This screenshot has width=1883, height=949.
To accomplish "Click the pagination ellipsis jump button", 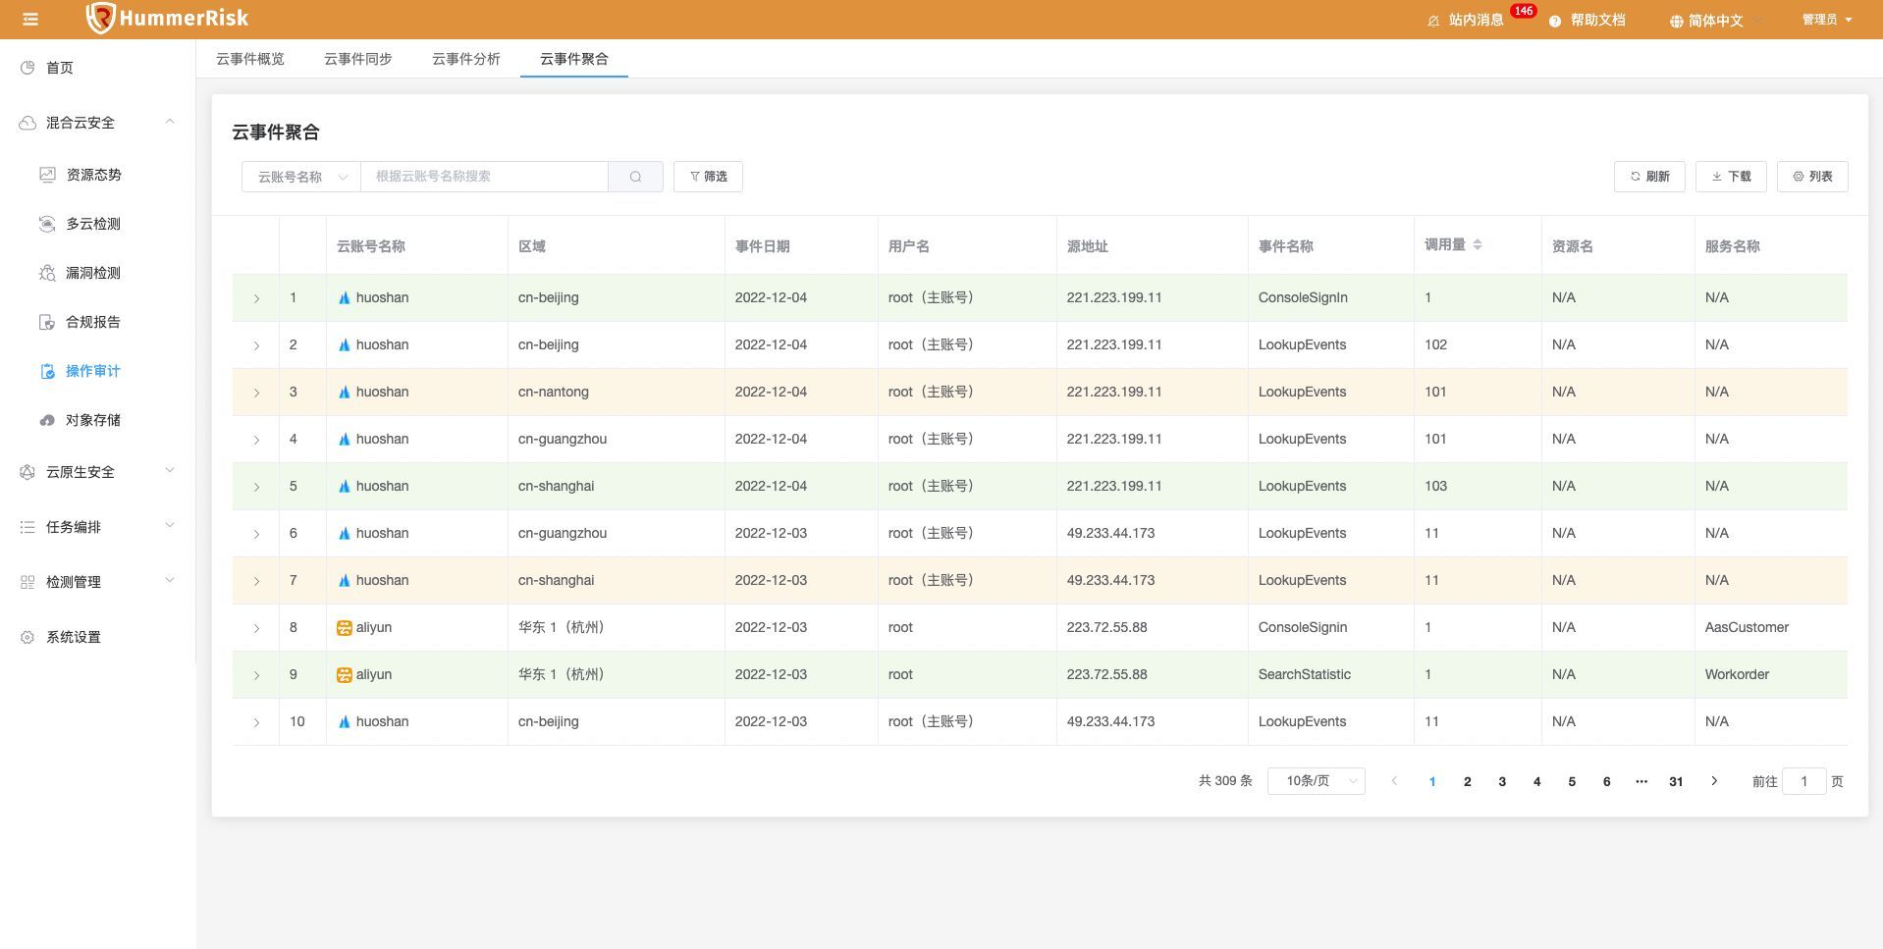I will tap(1641, 781).
